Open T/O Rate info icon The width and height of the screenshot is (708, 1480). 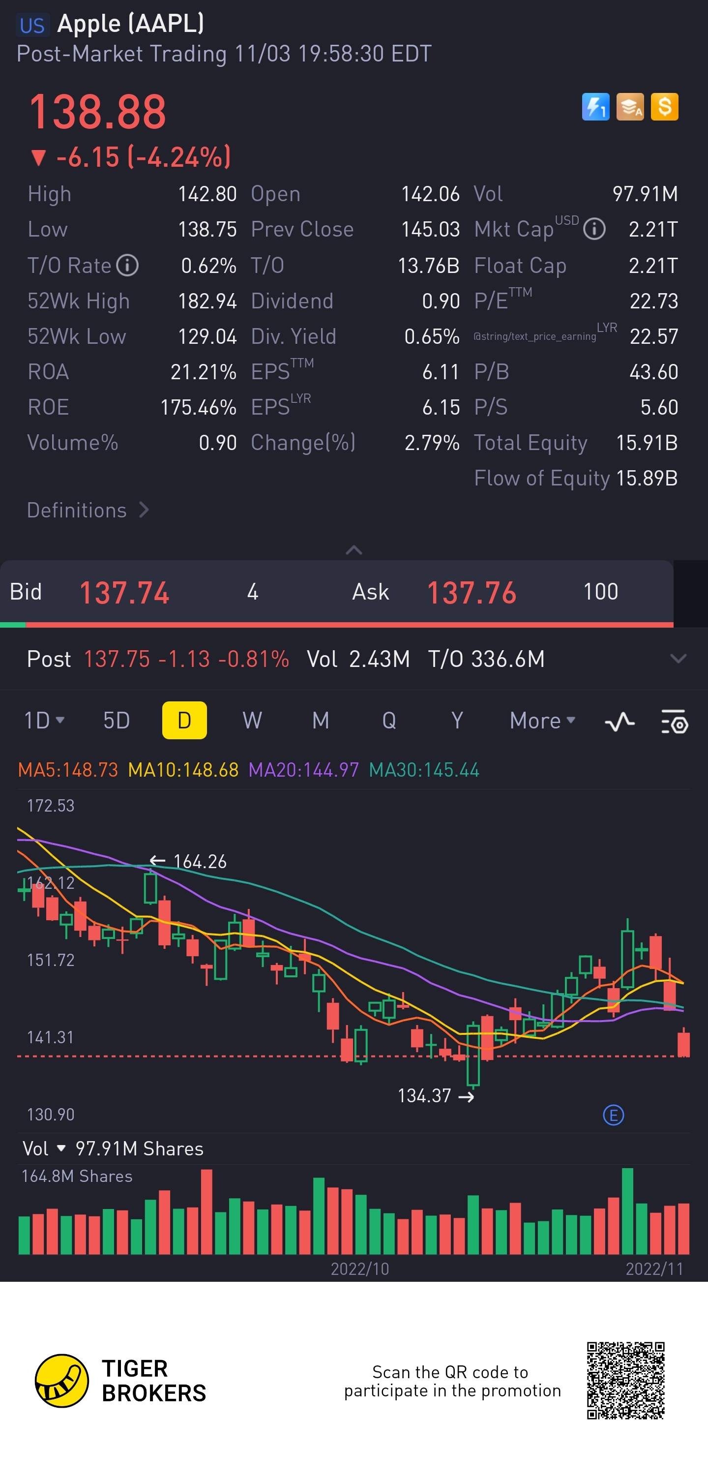tap(127, 266)
